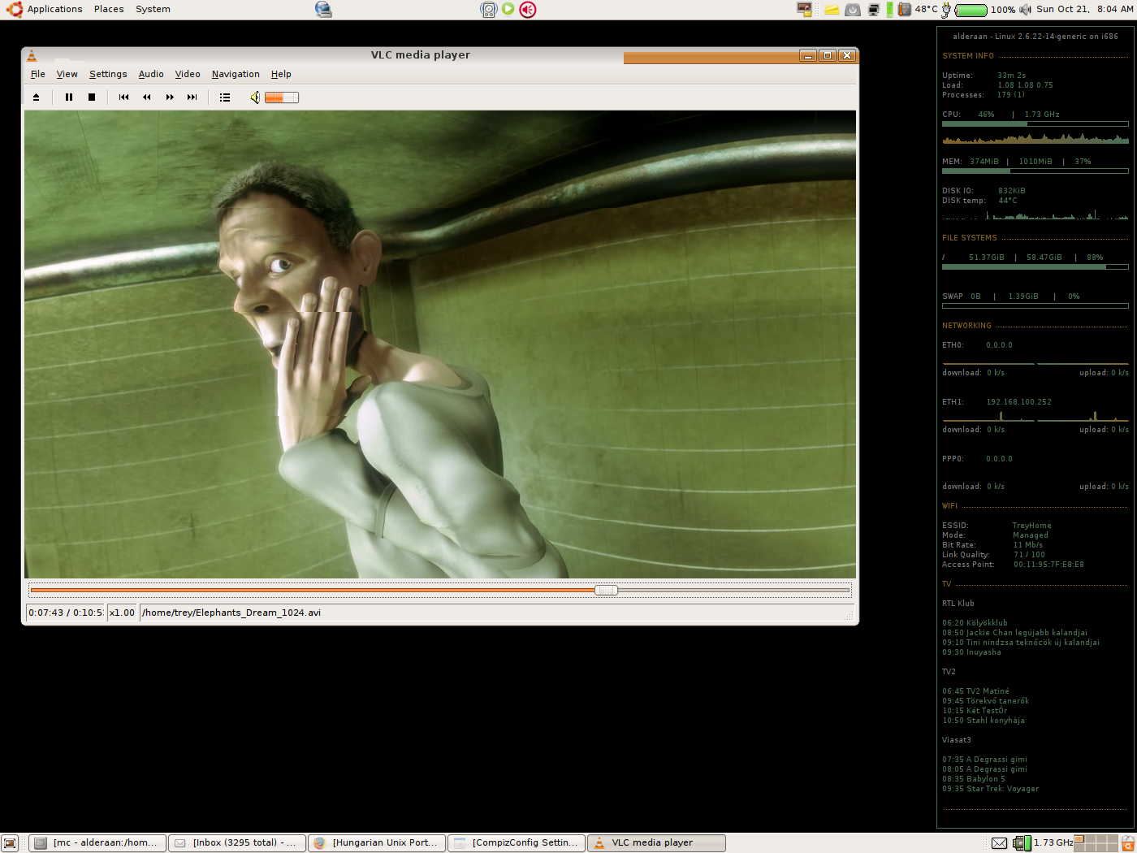Click the video display area

[x=440, y=344]
